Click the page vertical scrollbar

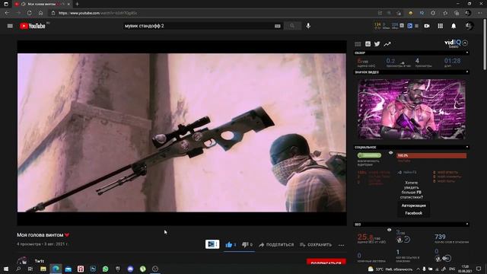pos(485,44)
